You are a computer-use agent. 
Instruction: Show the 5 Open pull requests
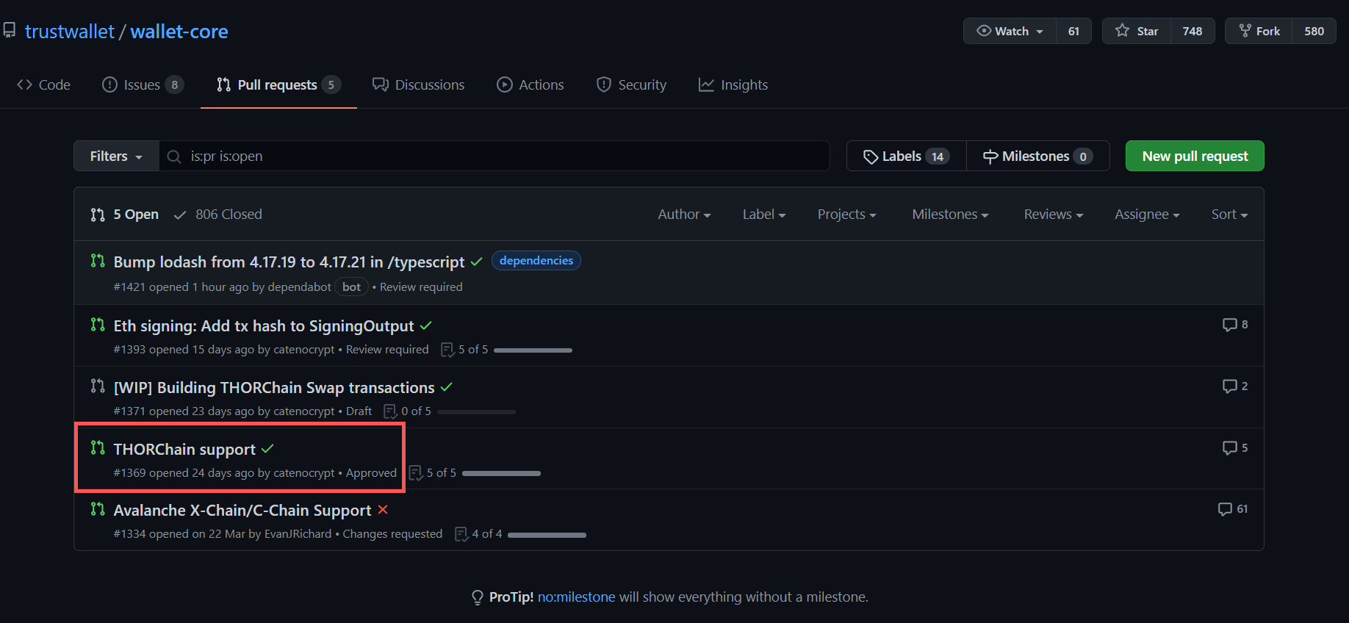(x=125, y=215)
